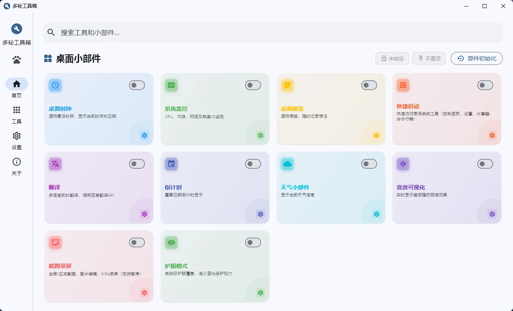Toggle the 翻译 widget on

(x=137, y=164)
